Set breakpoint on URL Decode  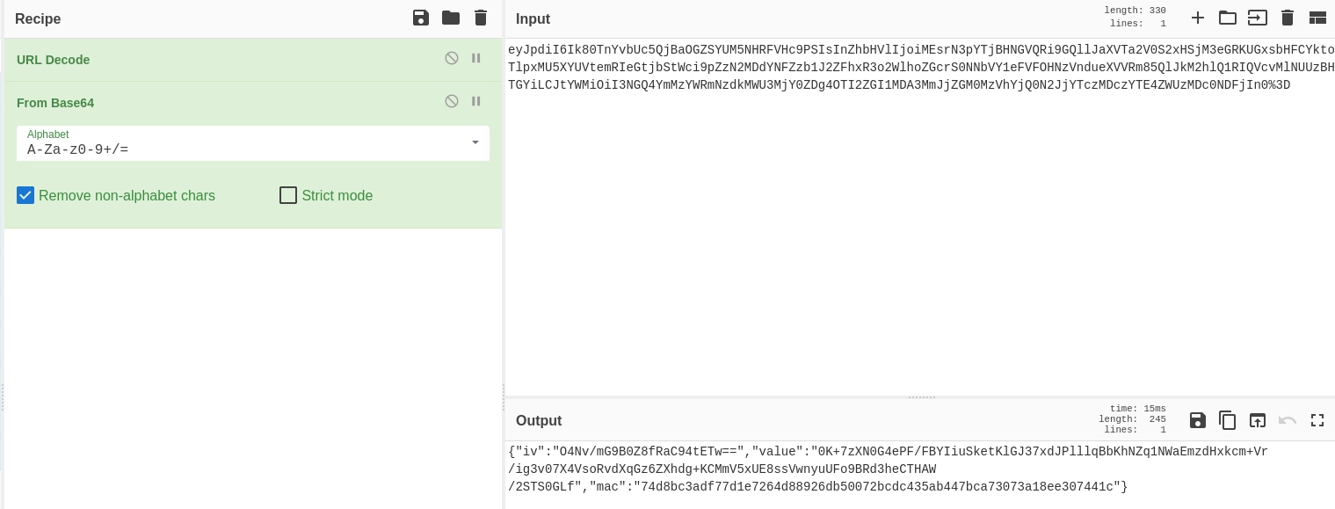476,58
